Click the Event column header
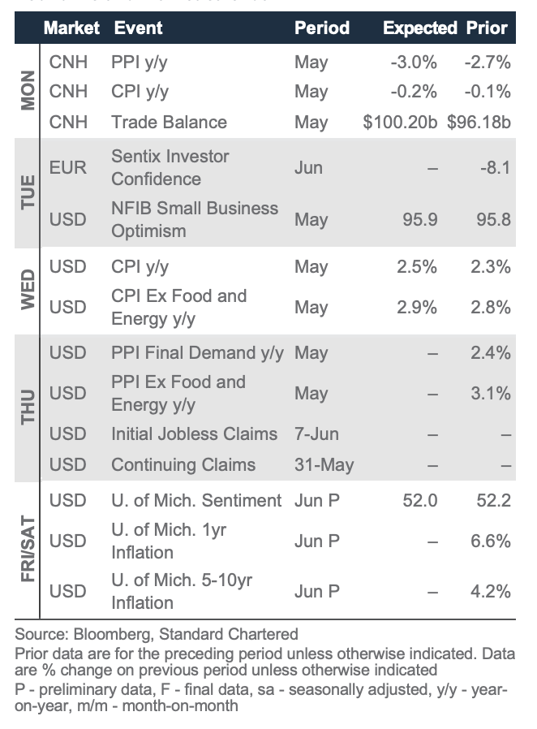The height and width of the screenshot is (729, 537). click(139, 28)
